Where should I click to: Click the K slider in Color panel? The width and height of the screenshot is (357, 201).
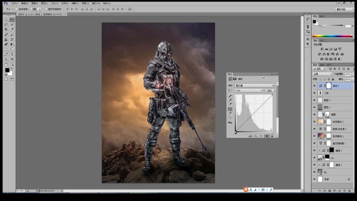coord(332,26)
